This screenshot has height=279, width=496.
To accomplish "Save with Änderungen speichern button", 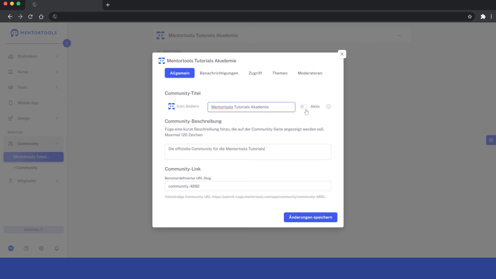I will coord(311,217).
